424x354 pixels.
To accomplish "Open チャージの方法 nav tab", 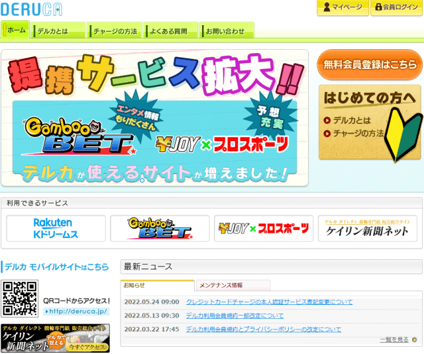I will coord(115,31).
